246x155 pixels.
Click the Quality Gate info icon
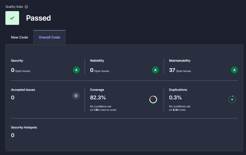point(26,7)
